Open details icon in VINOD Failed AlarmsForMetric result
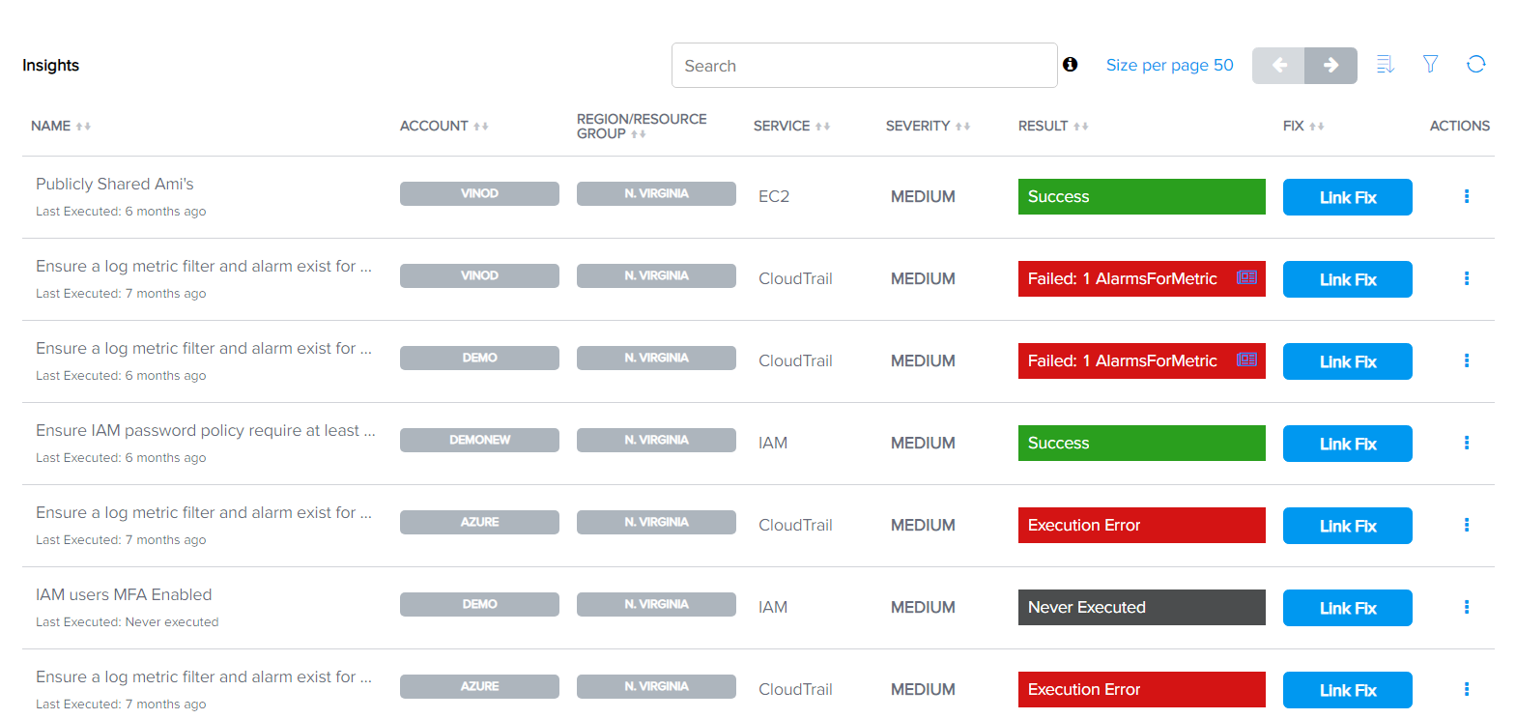The height and width of the screenshot is (719, 1516). 1247,277
